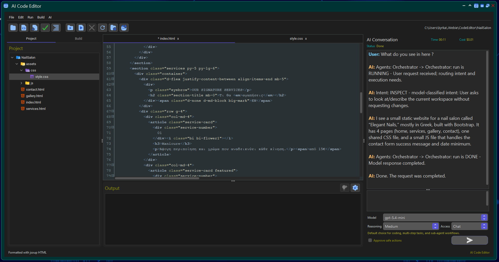This screenshot has width=499, height=262.
Task: Click the app logo icon next to AI Code Editor title
Action: (6, 6)
